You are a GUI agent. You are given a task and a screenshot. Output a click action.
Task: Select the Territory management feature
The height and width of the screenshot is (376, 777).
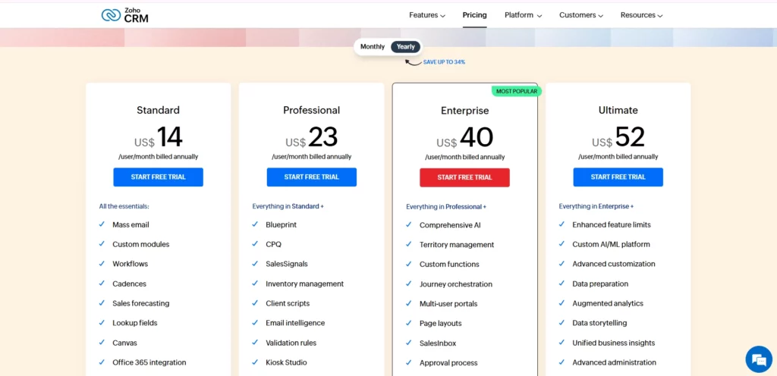tap(456, 245)
